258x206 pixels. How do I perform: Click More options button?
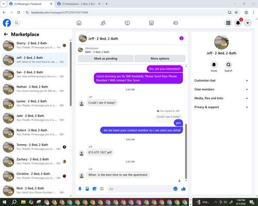(x=160, y=59)
